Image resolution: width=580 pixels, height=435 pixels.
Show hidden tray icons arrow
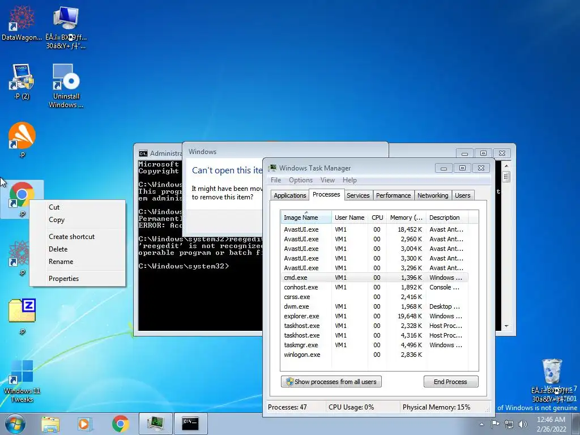click(481, 424)
